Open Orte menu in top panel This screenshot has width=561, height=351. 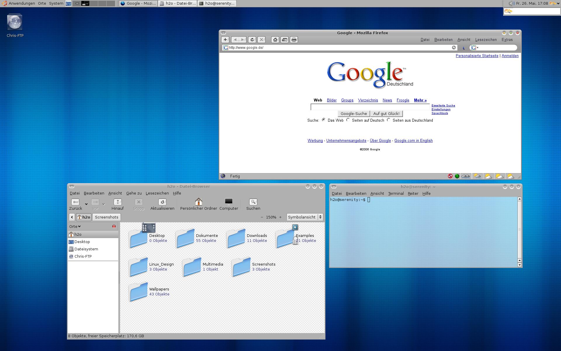point(42,4)
